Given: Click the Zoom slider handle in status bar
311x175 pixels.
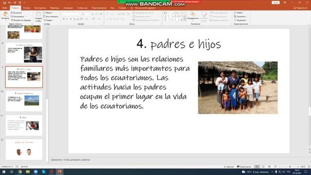Looking at the screenshot, I should point(290,167).
